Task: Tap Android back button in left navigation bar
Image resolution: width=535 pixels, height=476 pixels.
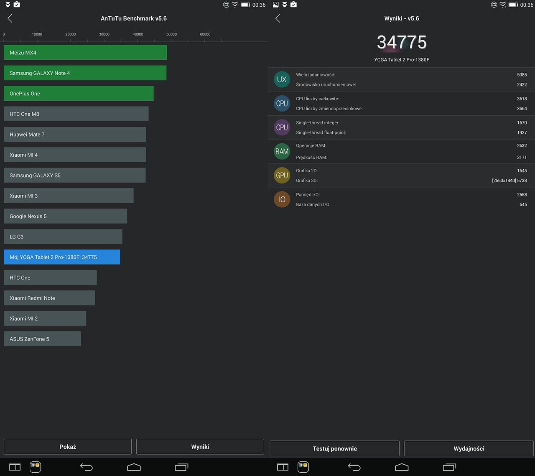Action: click(86, 467)
